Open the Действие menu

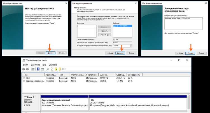pos(35,64)
